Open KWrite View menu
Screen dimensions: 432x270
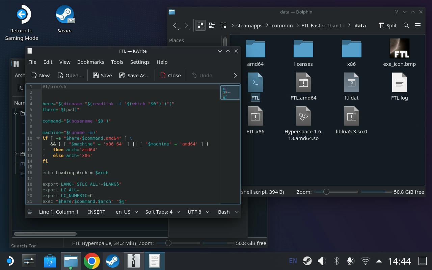pos(65,62)
